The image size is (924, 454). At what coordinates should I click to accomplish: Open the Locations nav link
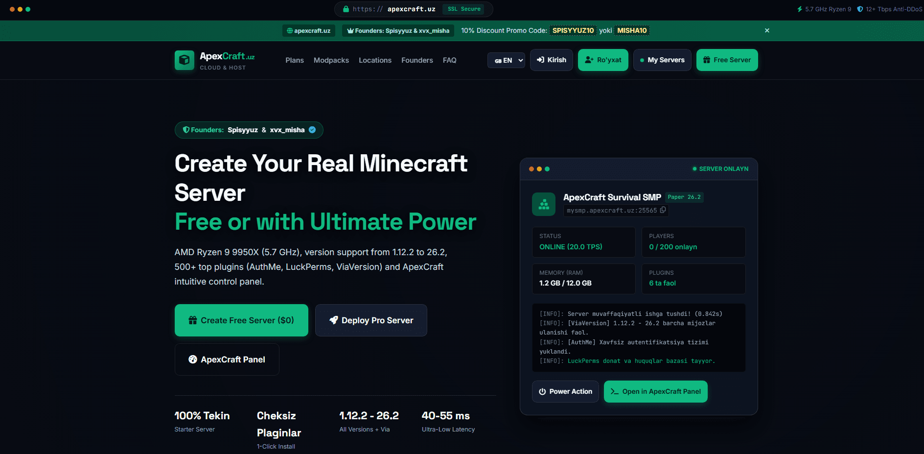(x=375, y=60)
